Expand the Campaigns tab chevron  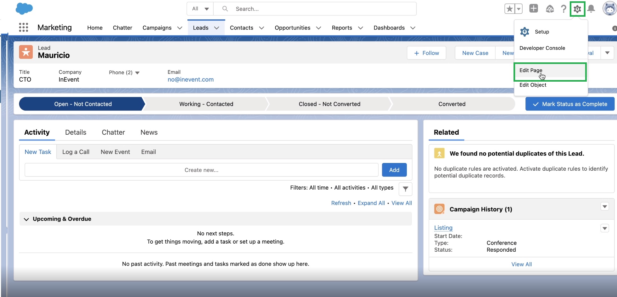click(x=180, y=28)
